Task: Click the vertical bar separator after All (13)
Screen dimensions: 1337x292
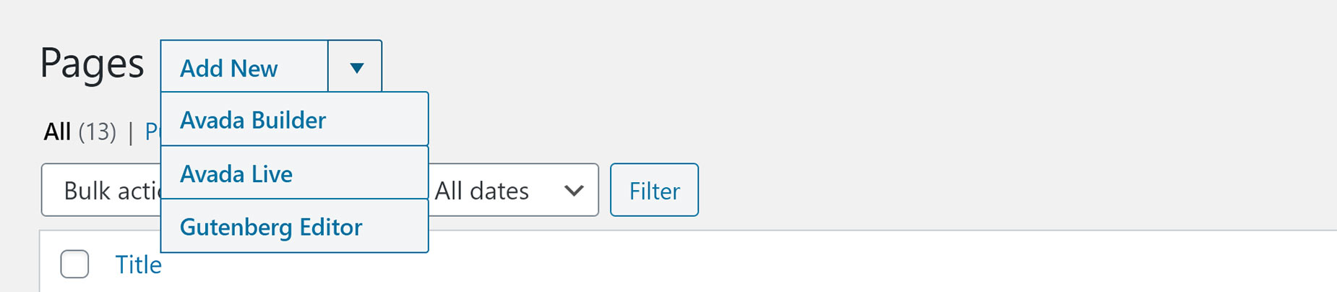Action: point(131,132)
